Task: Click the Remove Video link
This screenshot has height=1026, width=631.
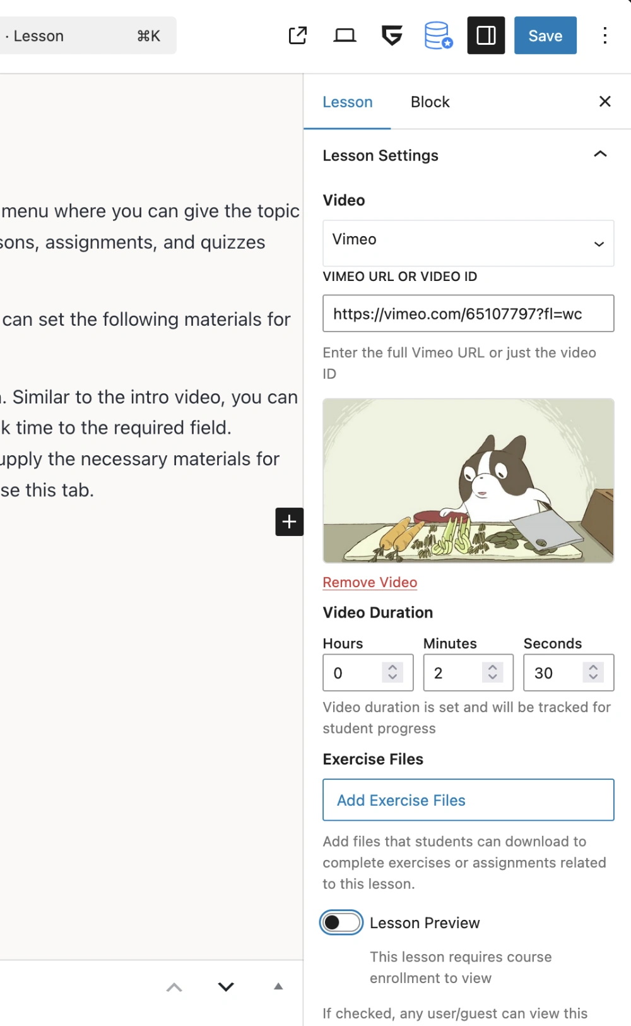Action: click(370, 582)
